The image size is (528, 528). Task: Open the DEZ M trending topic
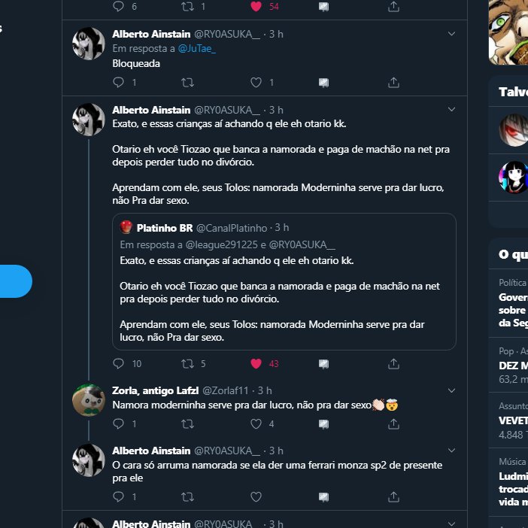(x=513, y=366)
